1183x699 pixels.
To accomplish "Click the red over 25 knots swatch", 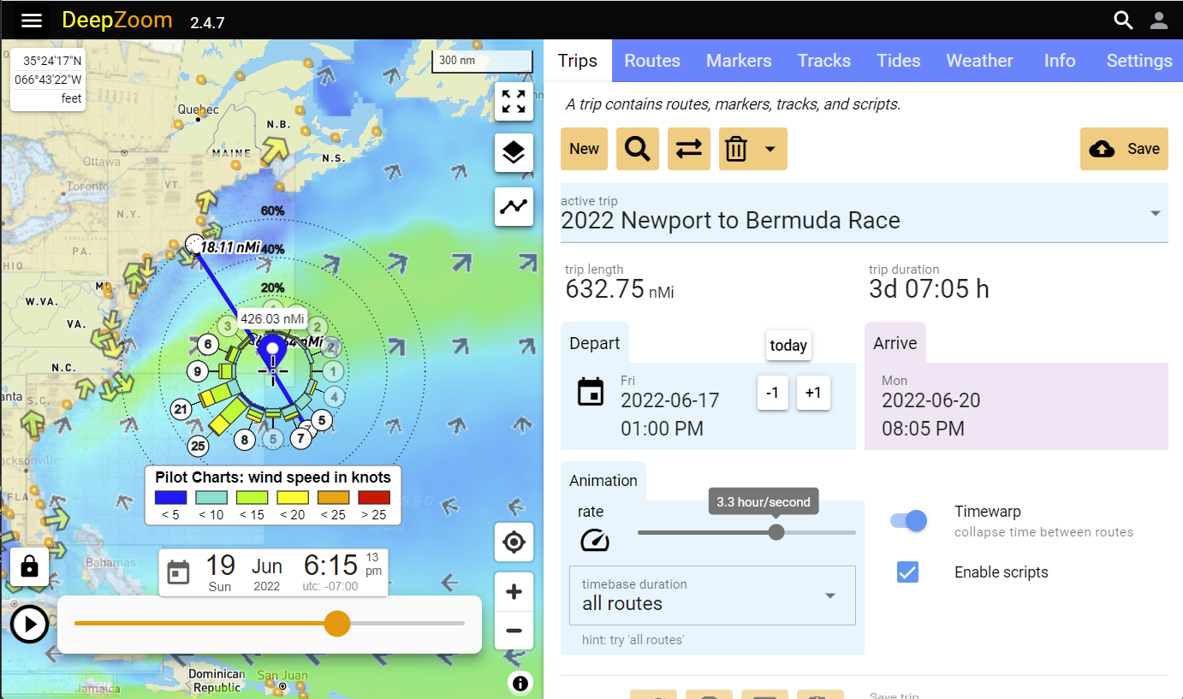I will (374, 497).
